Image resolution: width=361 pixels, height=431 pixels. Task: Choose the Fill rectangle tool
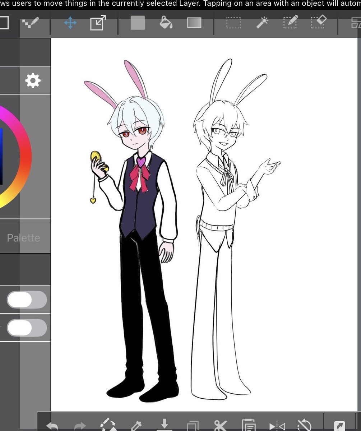[x=137, y=23]
